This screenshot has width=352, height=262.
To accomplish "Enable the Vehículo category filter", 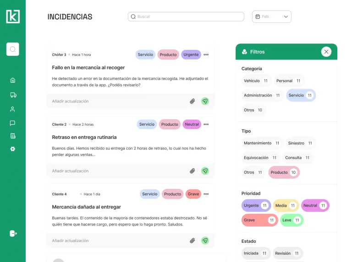I will pos(256,81).
